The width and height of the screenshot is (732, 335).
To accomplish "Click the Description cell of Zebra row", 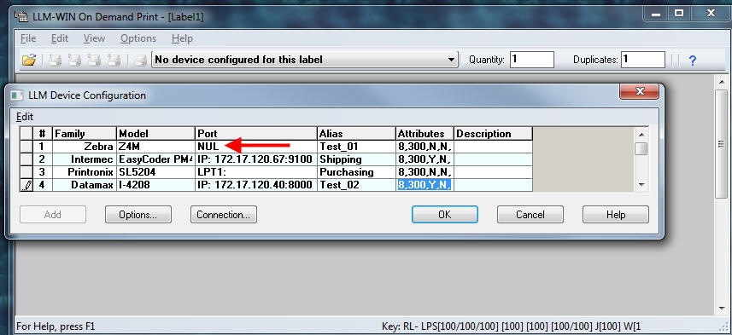I will coord(493,147).
